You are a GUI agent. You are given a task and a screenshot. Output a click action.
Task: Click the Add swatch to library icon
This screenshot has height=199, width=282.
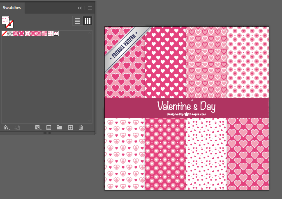click(17, 127)
